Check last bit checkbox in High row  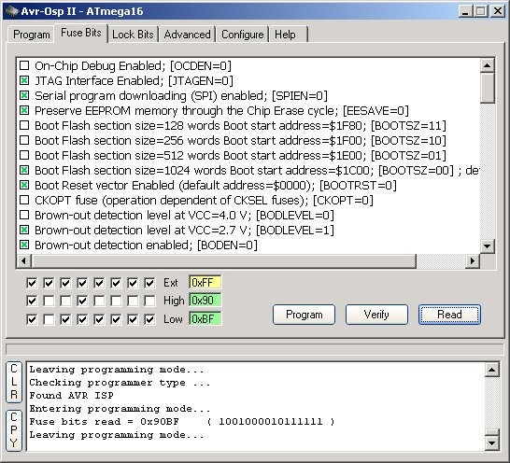tap(149, 301)
